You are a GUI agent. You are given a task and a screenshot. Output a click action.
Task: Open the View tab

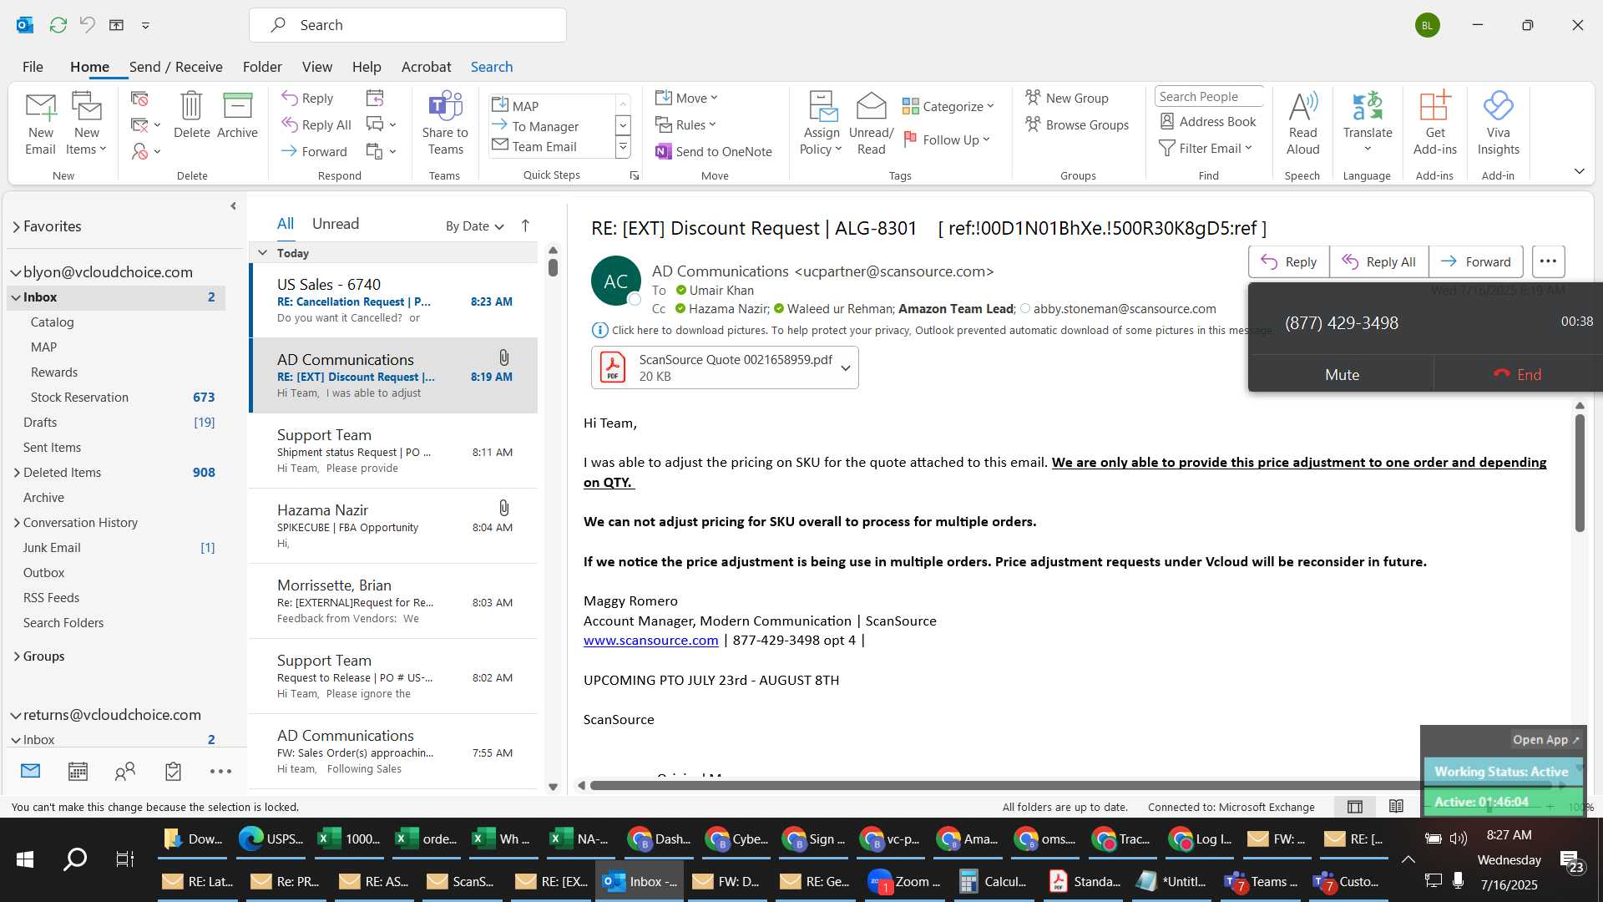[316, 67]
